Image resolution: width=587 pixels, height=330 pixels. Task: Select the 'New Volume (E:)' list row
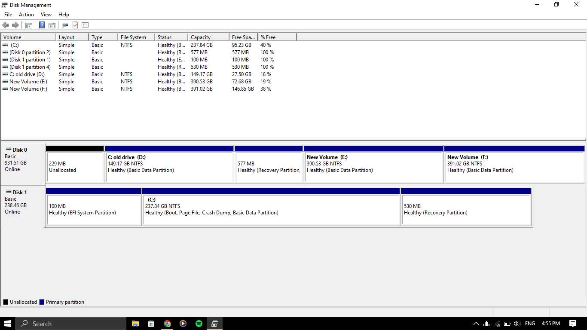(x=148, y=82)
